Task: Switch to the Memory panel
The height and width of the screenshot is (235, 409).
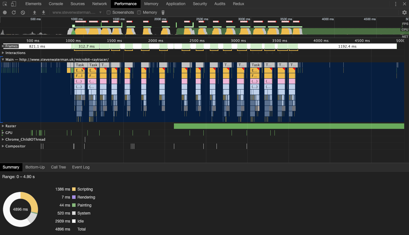Action: click(x=151, y=4)
